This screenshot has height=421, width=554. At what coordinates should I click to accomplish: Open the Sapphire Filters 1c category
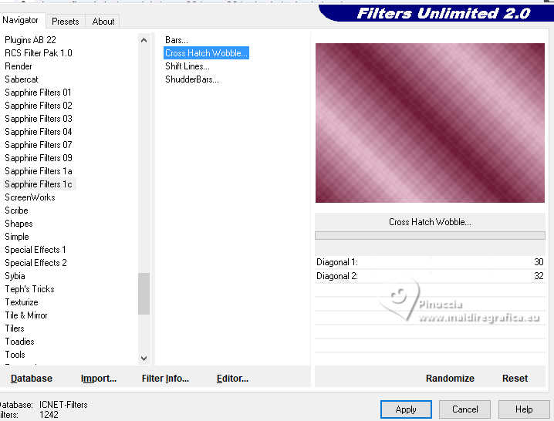(x=39, y=184)
